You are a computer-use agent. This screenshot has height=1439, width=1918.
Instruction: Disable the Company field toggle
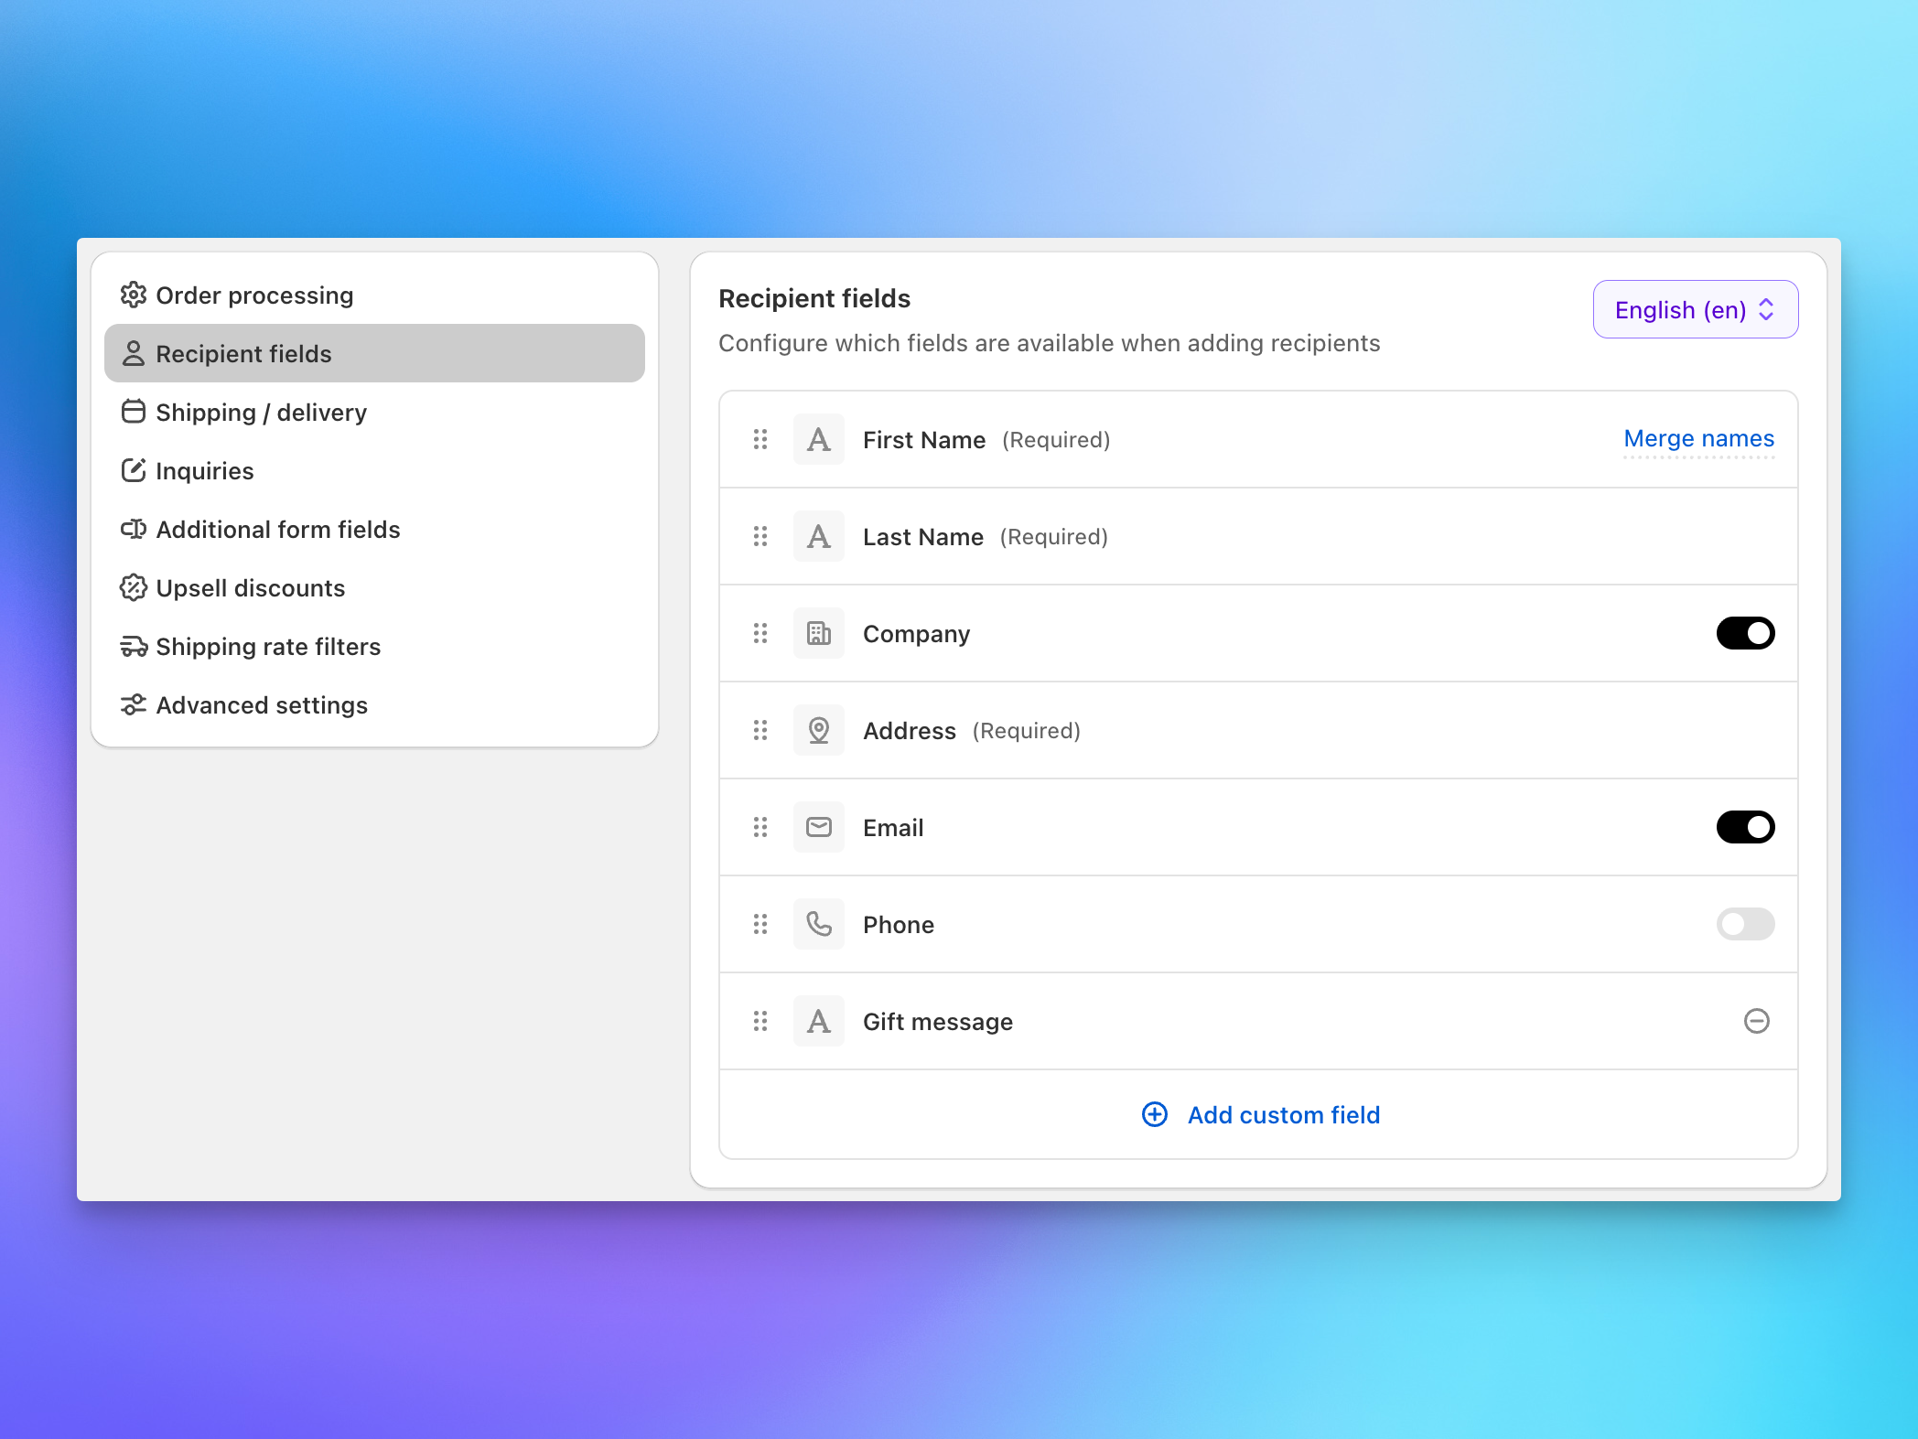[x=1745, y=632]
